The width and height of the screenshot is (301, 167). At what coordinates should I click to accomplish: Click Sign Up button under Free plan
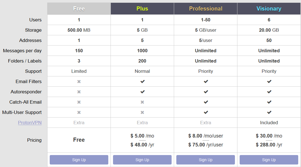(x=79, y=160)
